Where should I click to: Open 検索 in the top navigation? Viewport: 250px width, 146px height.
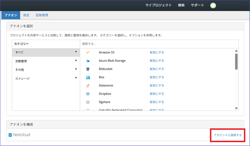pos(181,5)
